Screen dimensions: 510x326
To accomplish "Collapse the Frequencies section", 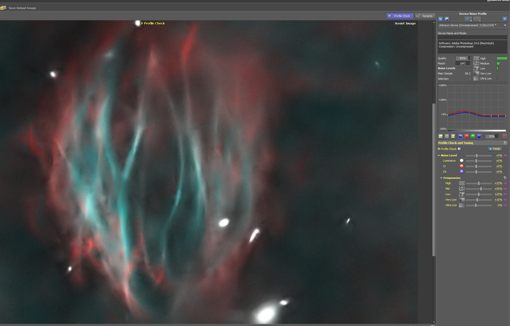I will [x=441, y=178].
